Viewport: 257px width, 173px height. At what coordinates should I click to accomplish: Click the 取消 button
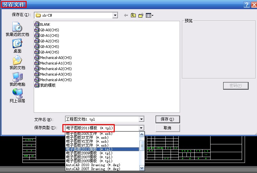pyautogui.click(x=168, y=128)
